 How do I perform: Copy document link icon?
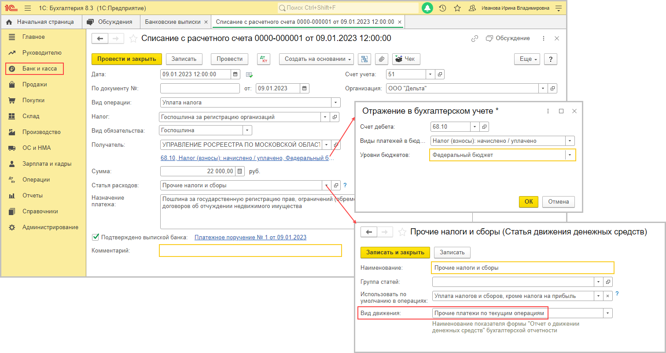(475, 39)
